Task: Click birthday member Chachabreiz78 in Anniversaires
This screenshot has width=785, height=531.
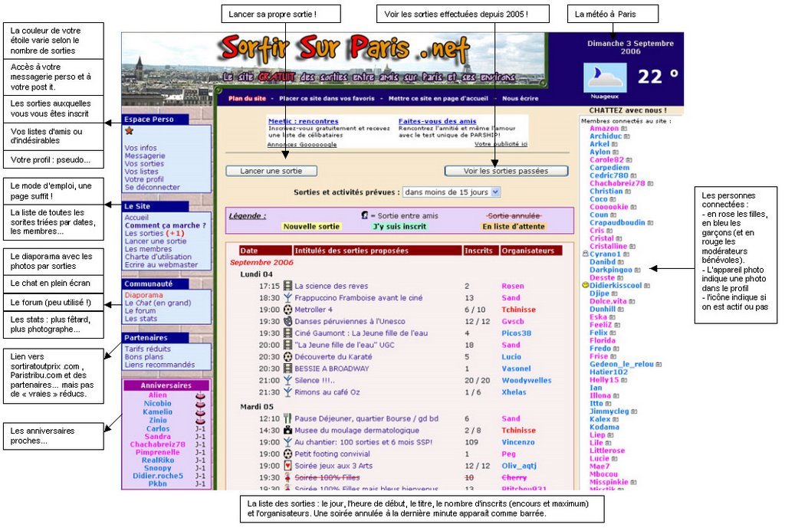Action: point(158,444)
